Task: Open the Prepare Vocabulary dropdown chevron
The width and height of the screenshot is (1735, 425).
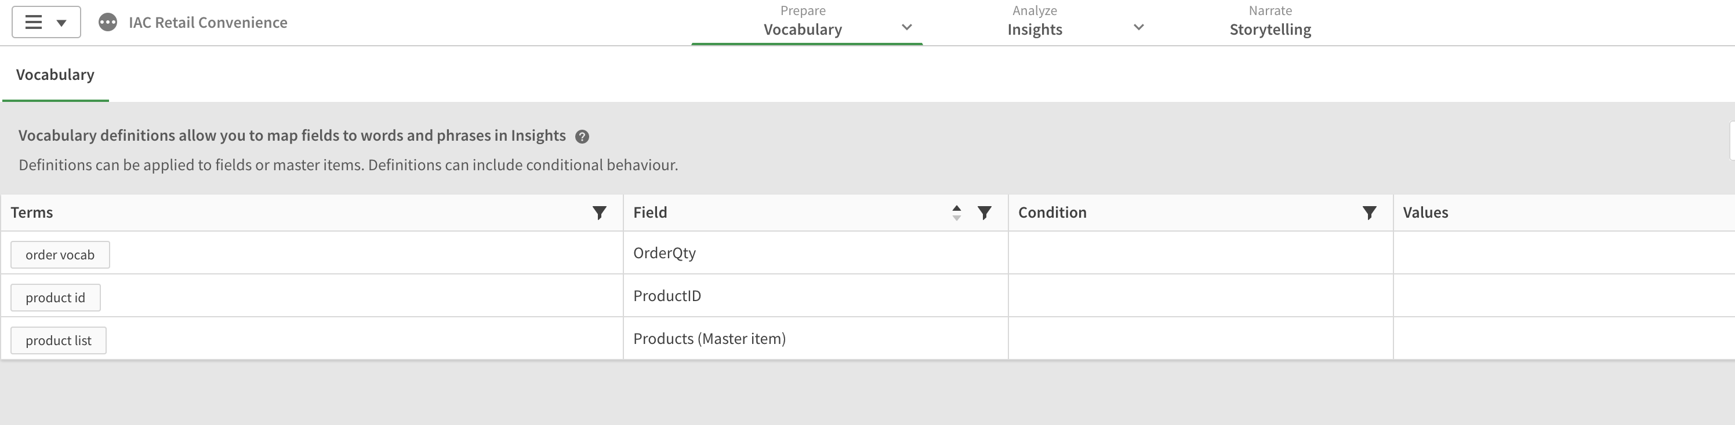Action: tap(906, 28)
